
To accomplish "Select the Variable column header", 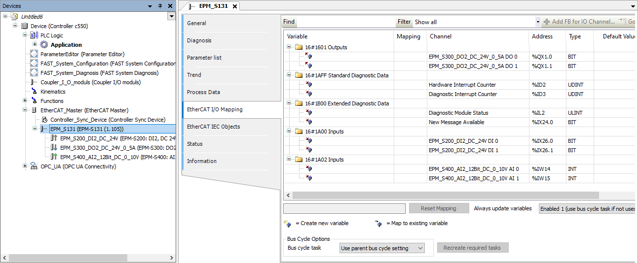I will 339,36.
